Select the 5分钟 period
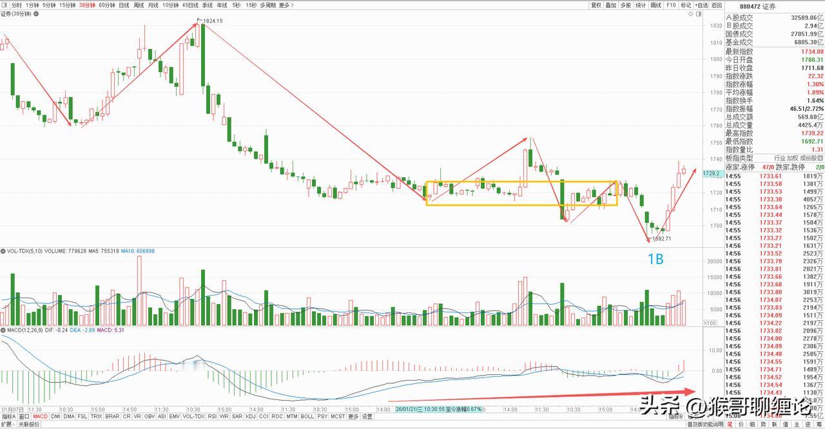825x429 pixels. click(x=49, y=5)
